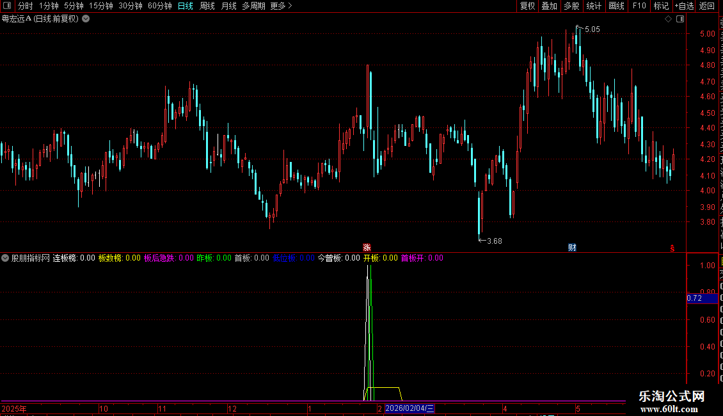Select the 1分钟 period tab
The width and height of the screenshot is (723, 416).
tap(49, 6)
